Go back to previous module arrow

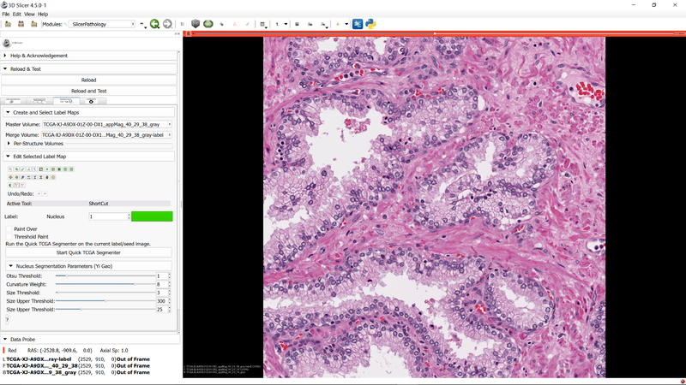click(154, 24)
